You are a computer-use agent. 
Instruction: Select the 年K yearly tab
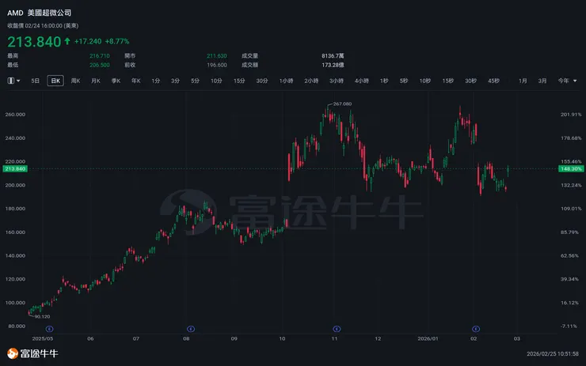136,81
